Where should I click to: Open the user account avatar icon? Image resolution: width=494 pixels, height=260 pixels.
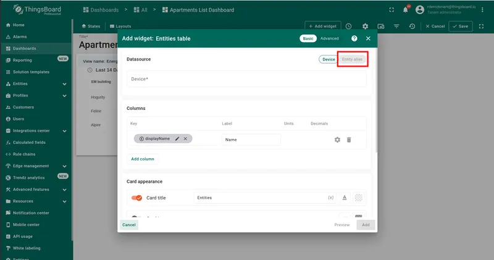tap(420, 10)
